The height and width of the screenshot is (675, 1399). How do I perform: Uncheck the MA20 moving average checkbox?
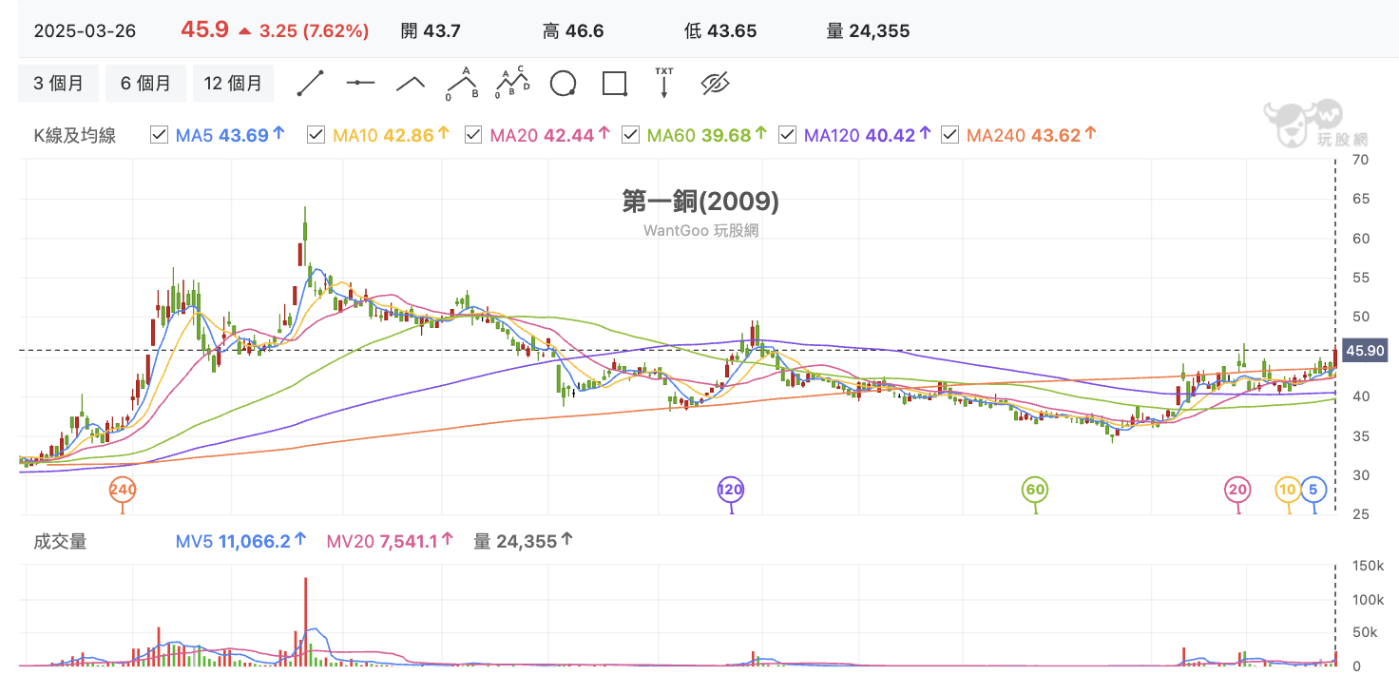pyautogui.click(x=473, y=135)
